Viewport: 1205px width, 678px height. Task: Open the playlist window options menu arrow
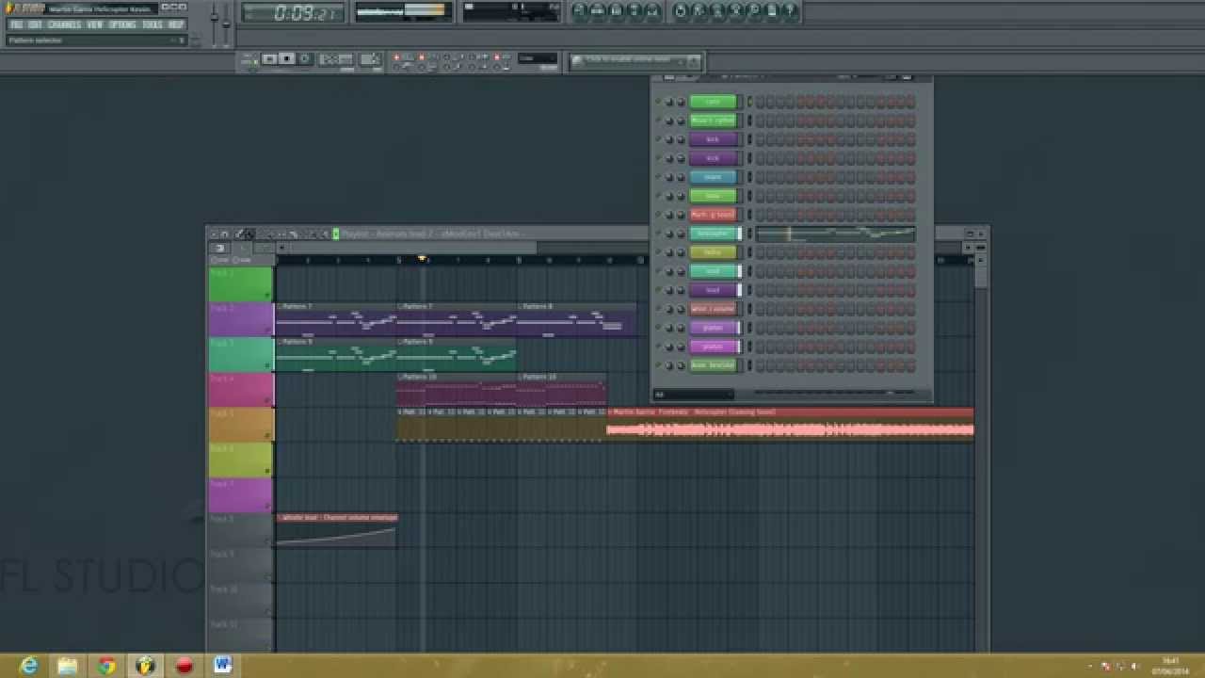(213, 234)
